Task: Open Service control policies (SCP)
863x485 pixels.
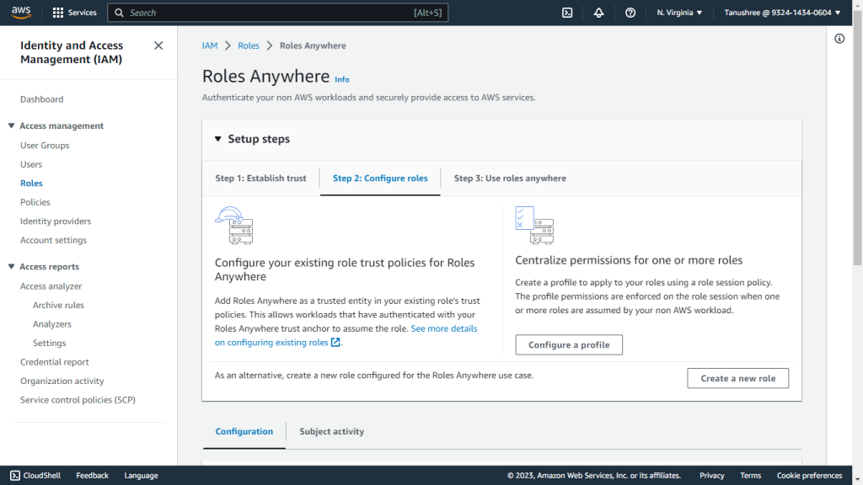Action: coord(78,400)
